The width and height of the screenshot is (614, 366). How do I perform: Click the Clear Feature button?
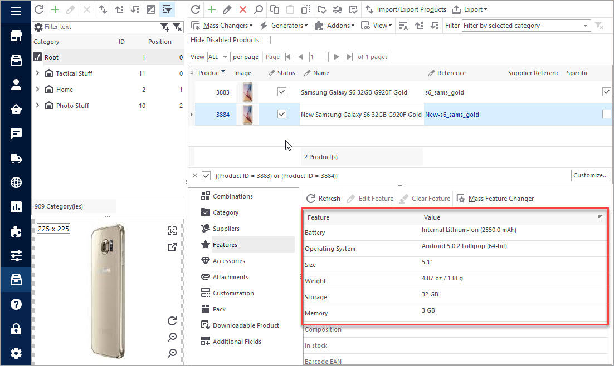coord(425,199)
